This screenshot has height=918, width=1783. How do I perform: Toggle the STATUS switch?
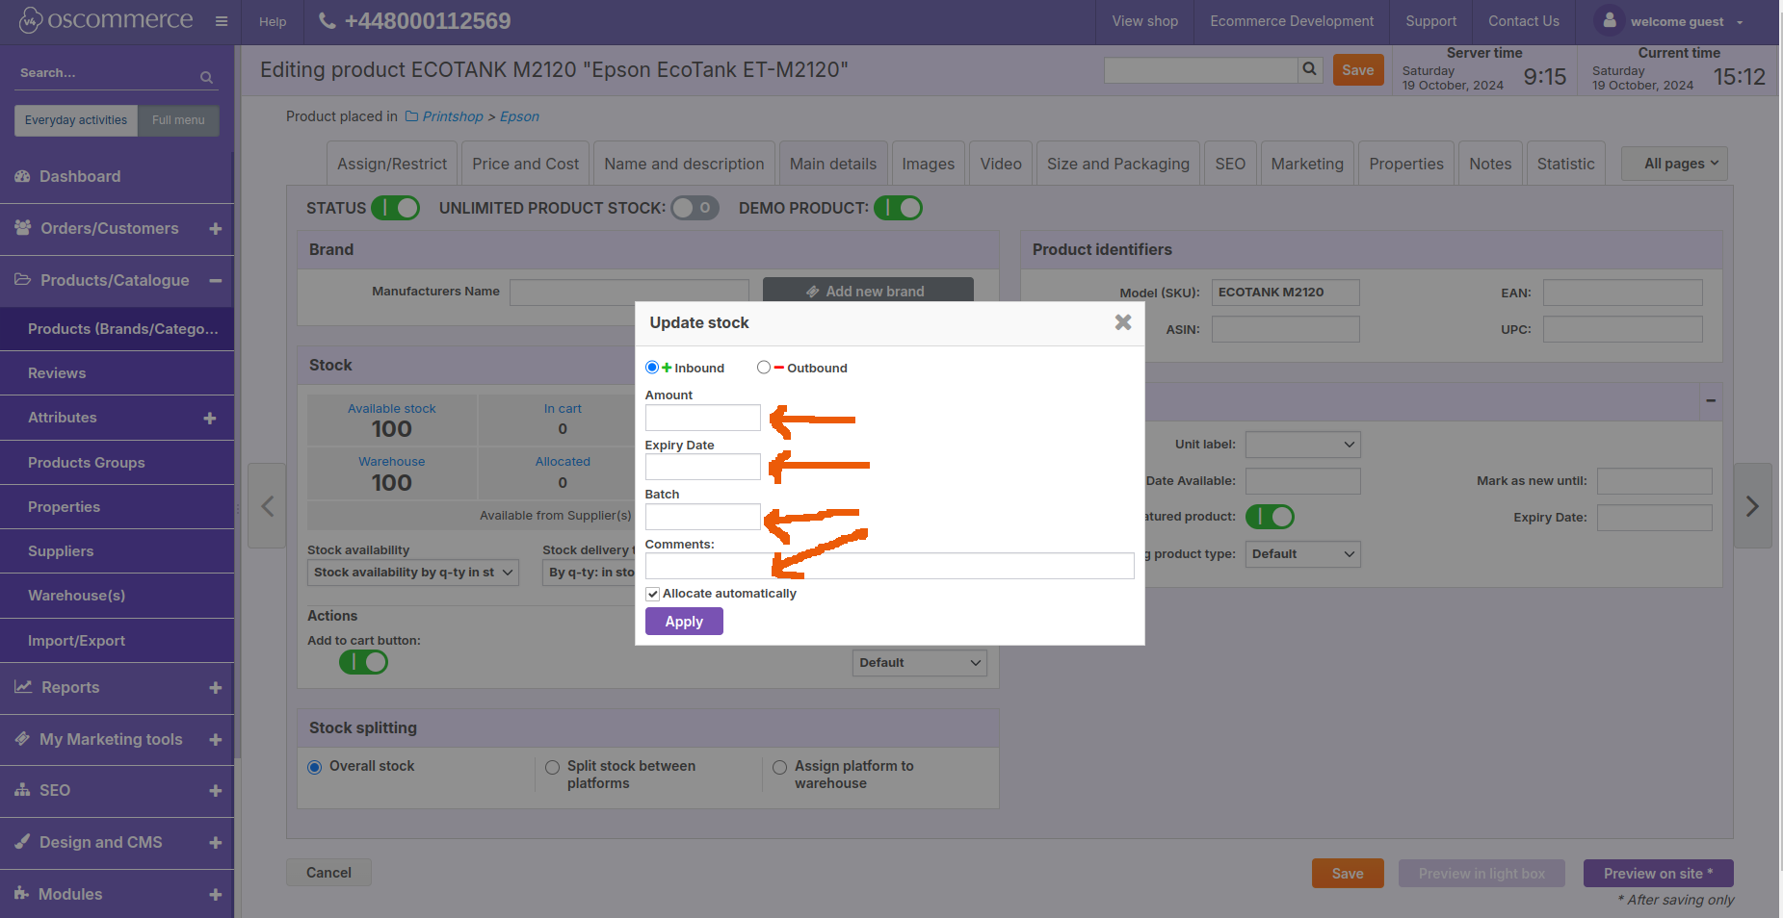coord(395,208)
